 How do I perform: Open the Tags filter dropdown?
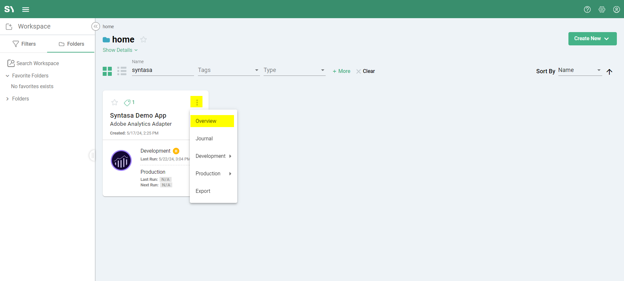228,70
